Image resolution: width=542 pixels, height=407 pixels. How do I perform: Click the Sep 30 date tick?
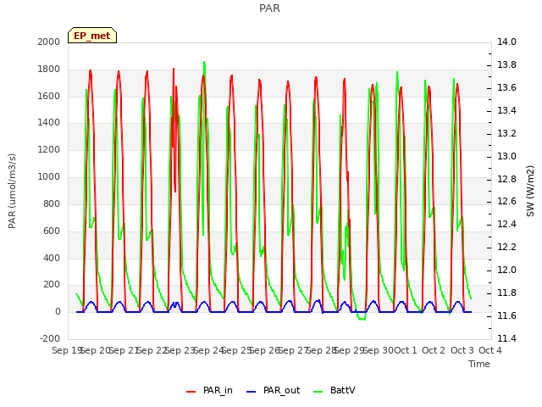379,350
